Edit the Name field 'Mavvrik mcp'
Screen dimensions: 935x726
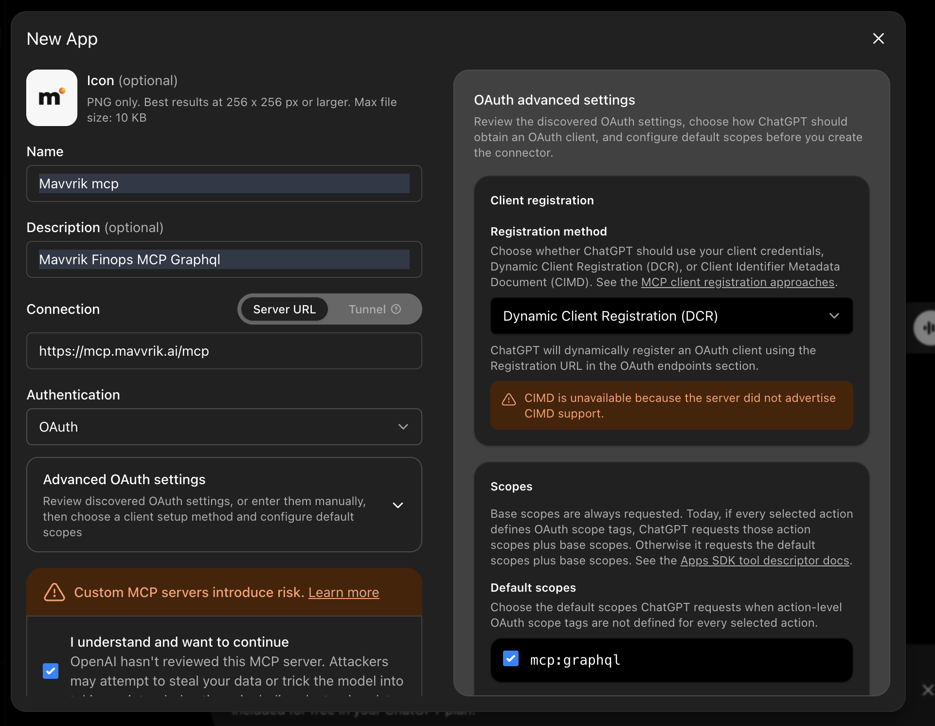[x=224, y=183]
